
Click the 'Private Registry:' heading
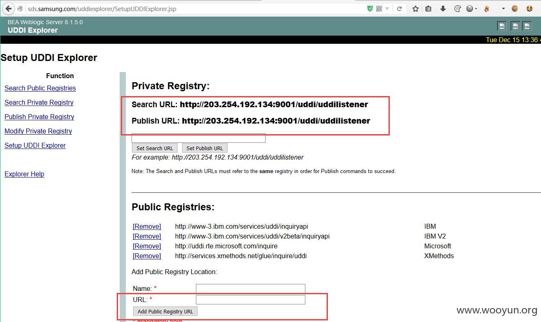170,86
